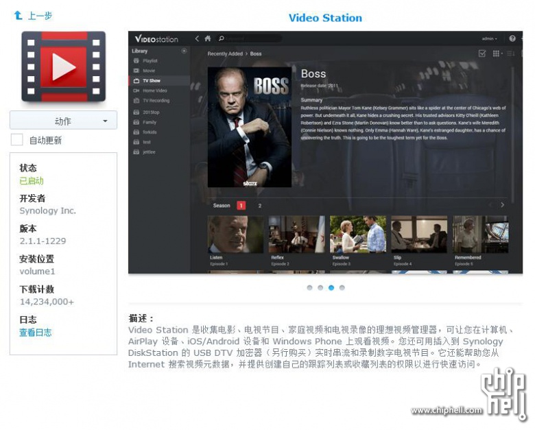Open the Swallow Episode 3 thumbnail

pos(358,234)
